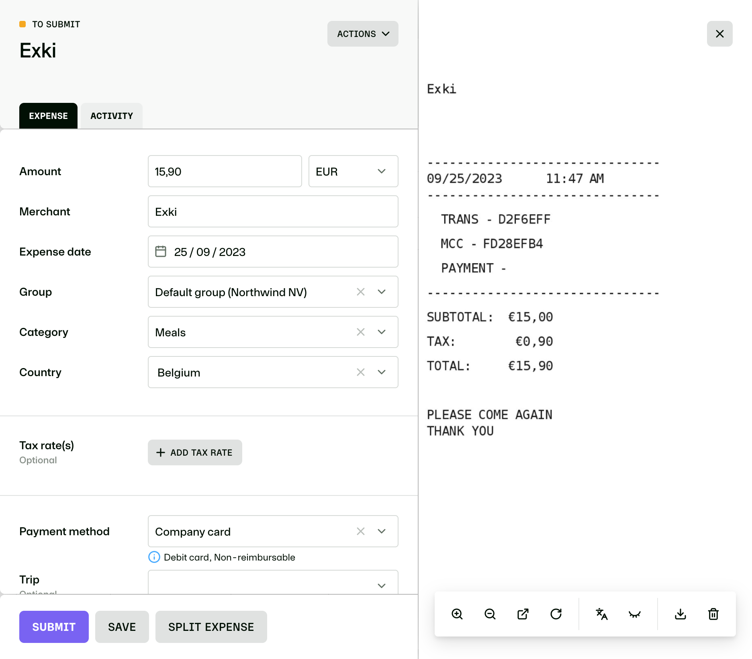Focus the Amount field showing 15,90
This screenshot has width=752, height=659.
(x=225, y=171)
